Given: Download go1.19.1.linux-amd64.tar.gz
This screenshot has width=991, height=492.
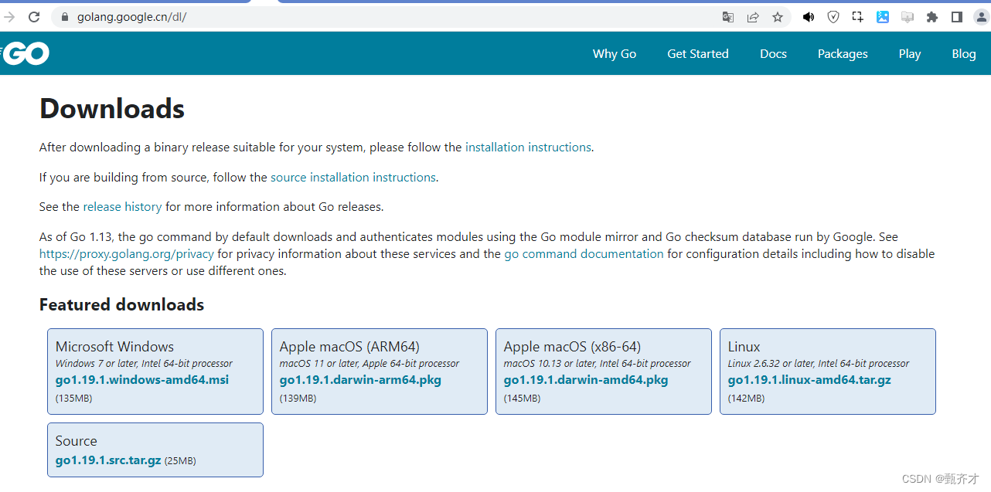Looking at the screenshot, I should [809, 380].
